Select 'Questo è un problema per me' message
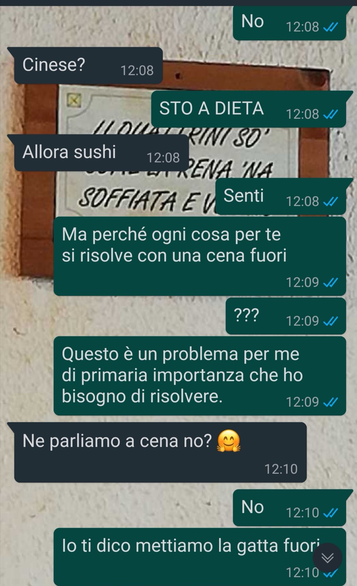 pyautogui.click(x=200, y=376)
